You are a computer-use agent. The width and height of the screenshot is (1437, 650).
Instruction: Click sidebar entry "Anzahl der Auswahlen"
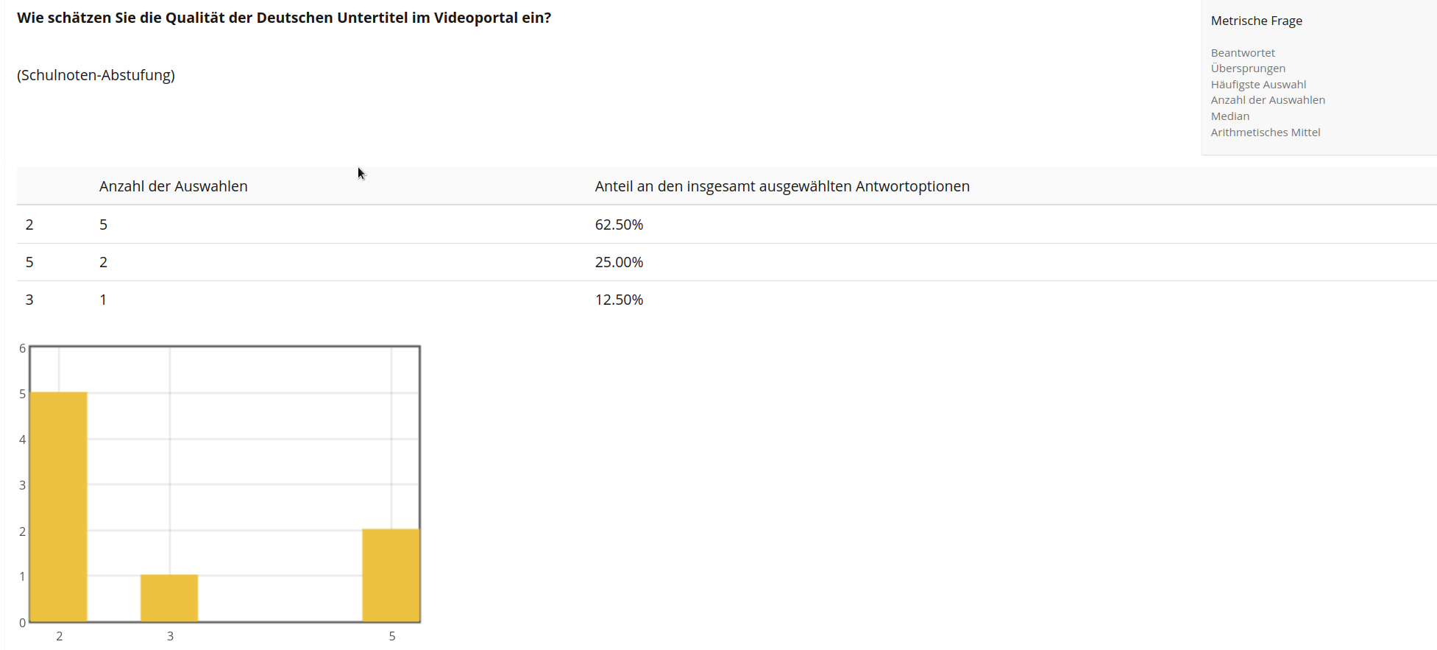coord(1268,100)
